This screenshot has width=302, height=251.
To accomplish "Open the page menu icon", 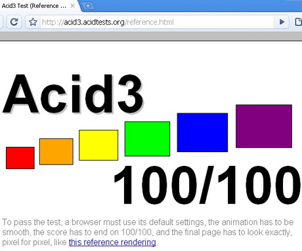I will tap(298, 22).
